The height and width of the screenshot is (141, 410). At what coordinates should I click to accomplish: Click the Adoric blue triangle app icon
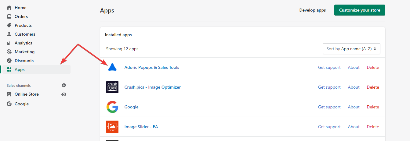[112, 67]
